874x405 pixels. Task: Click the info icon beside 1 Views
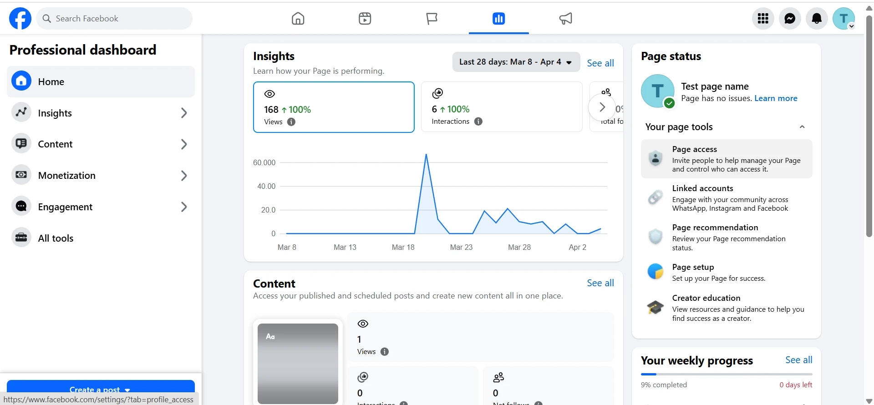tap(385, 352)
